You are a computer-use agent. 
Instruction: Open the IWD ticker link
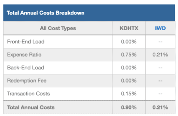[x=160, y=28]
